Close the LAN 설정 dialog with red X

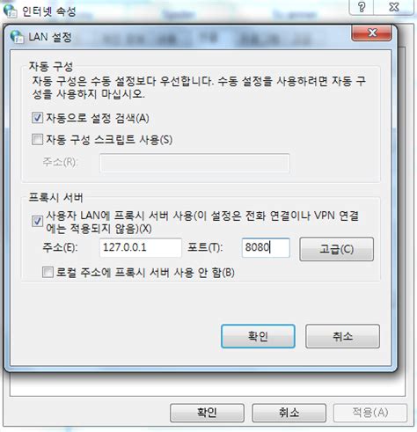coord(372,33)
